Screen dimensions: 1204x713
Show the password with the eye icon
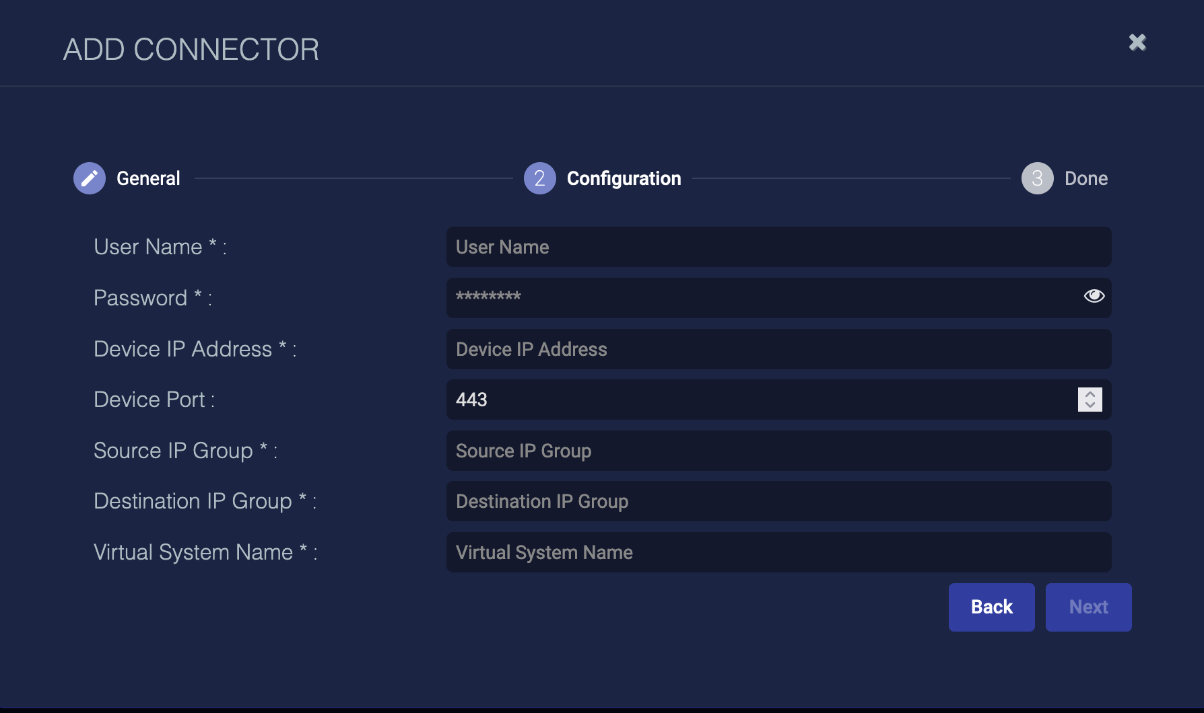[1094, 296]
